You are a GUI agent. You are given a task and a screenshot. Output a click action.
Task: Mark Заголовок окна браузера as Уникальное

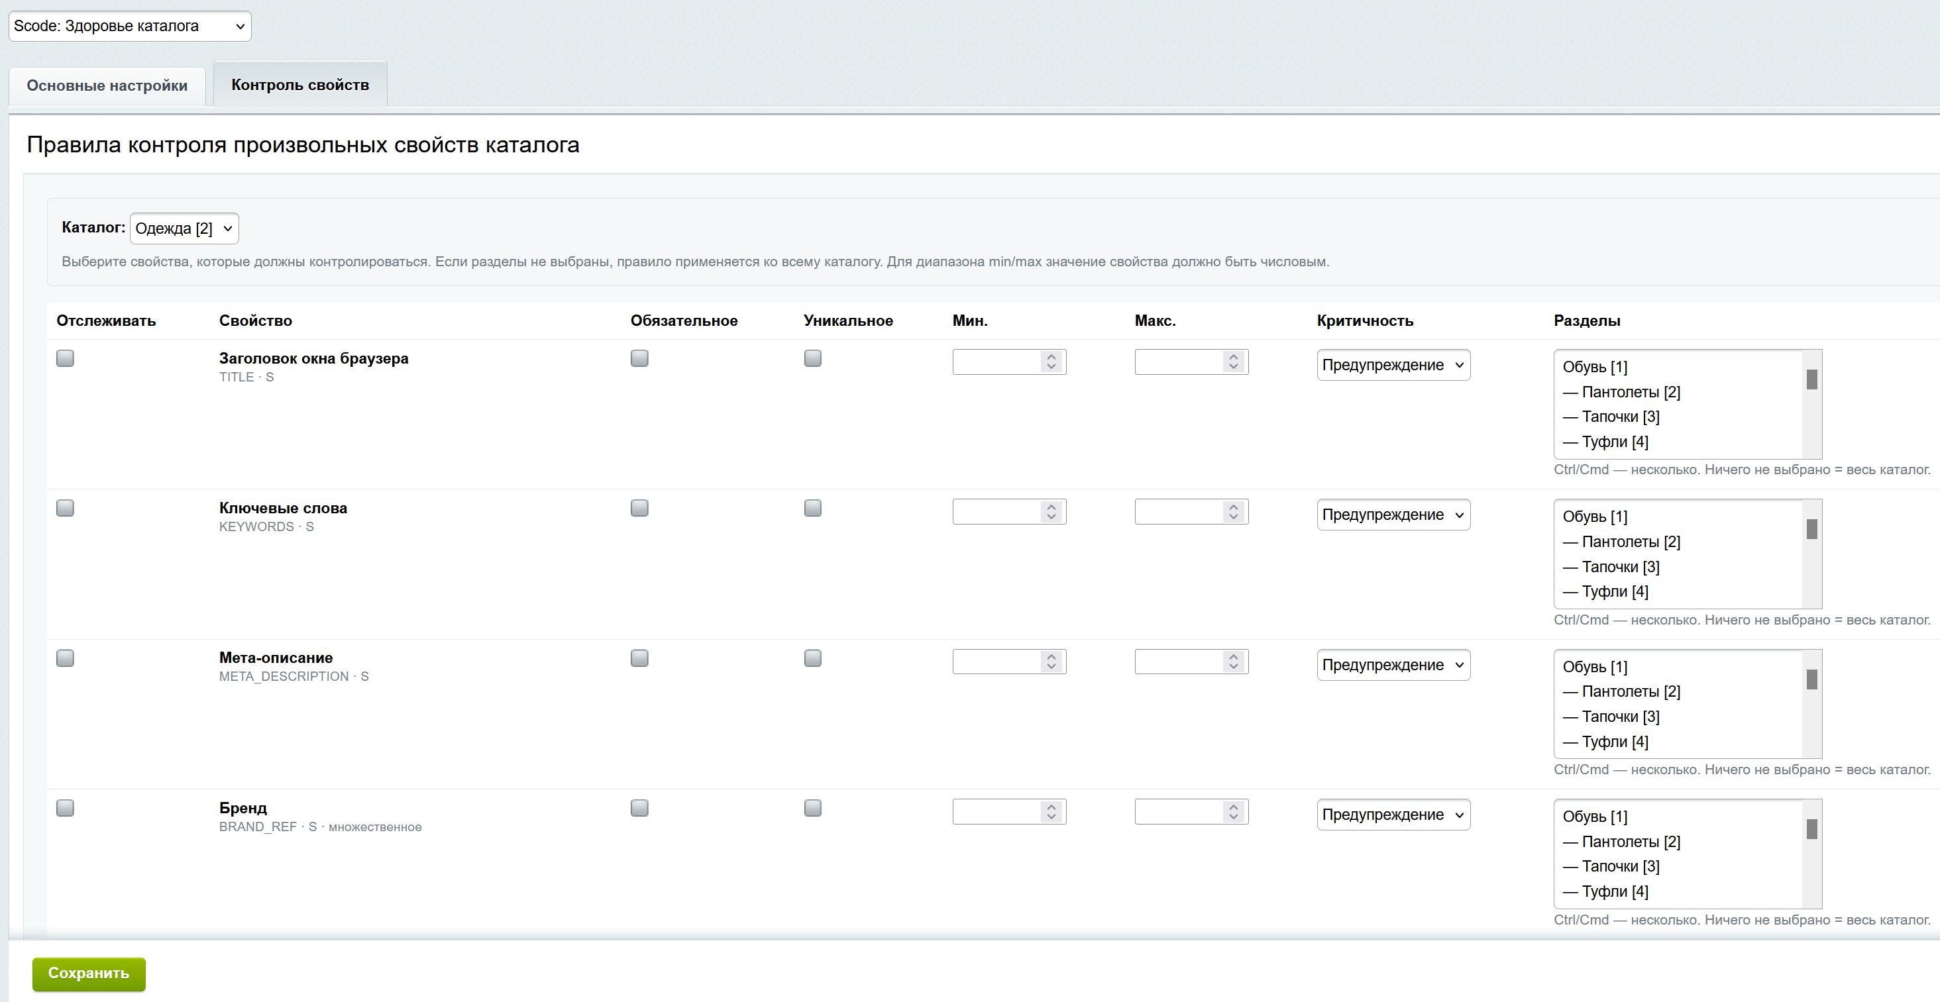click(812, 358)
